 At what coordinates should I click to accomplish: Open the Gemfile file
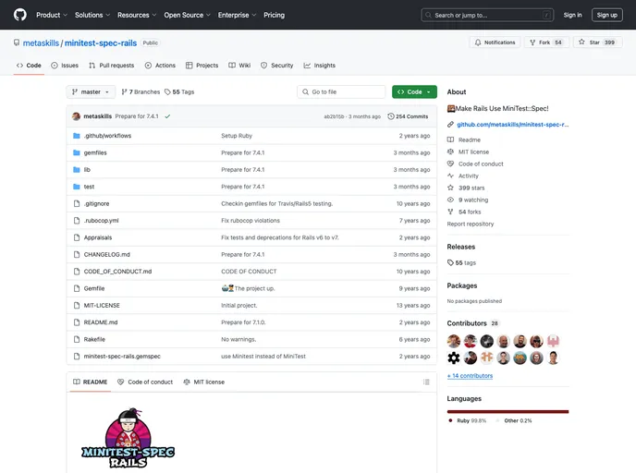pos(94,288)
